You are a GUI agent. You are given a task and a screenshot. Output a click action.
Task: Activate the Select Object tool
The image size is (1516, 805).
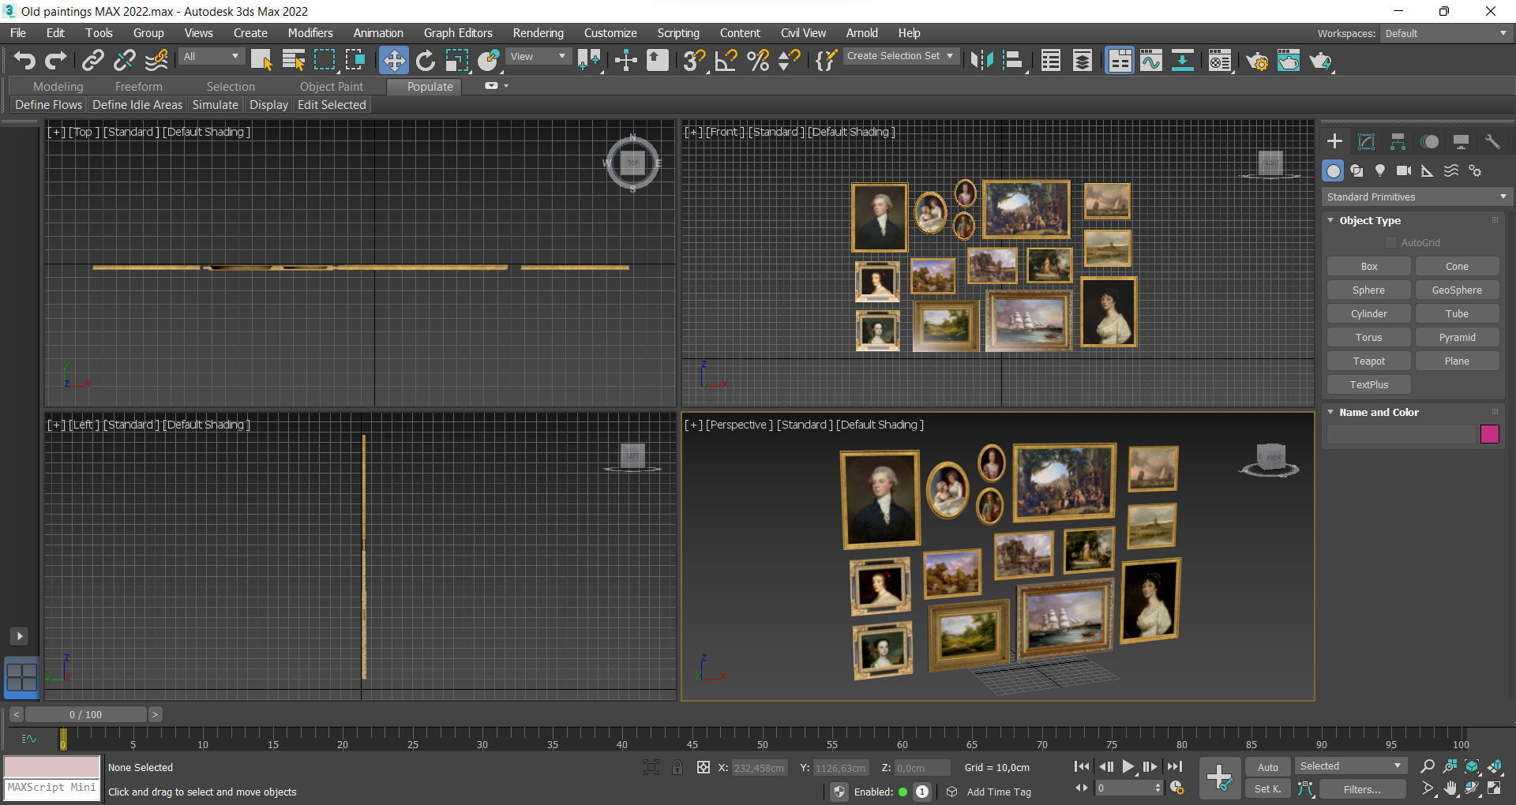(x=261, y=61)
